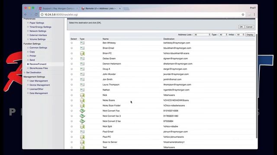Image resolution: width=277 pixels, height=155 pixels.
Task: Click the fax icon for Nick Convert Fax
Action: [82, 111]
